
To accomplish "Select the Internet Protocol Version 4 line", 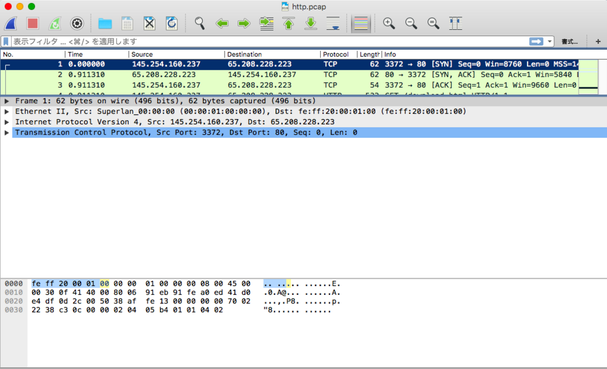I will (175, 122).
